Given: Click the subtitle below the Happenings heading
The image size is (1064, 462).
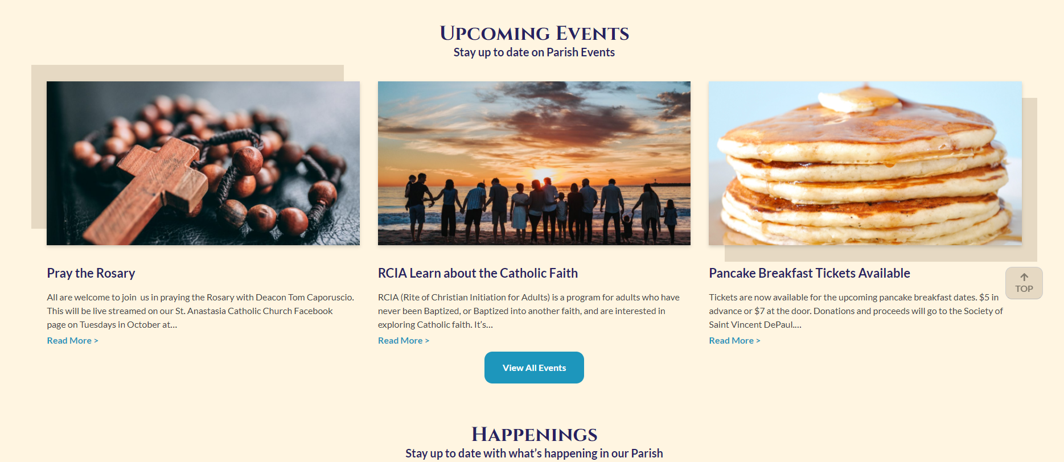Looking at the screenshot, I should [x=534, y=453].
